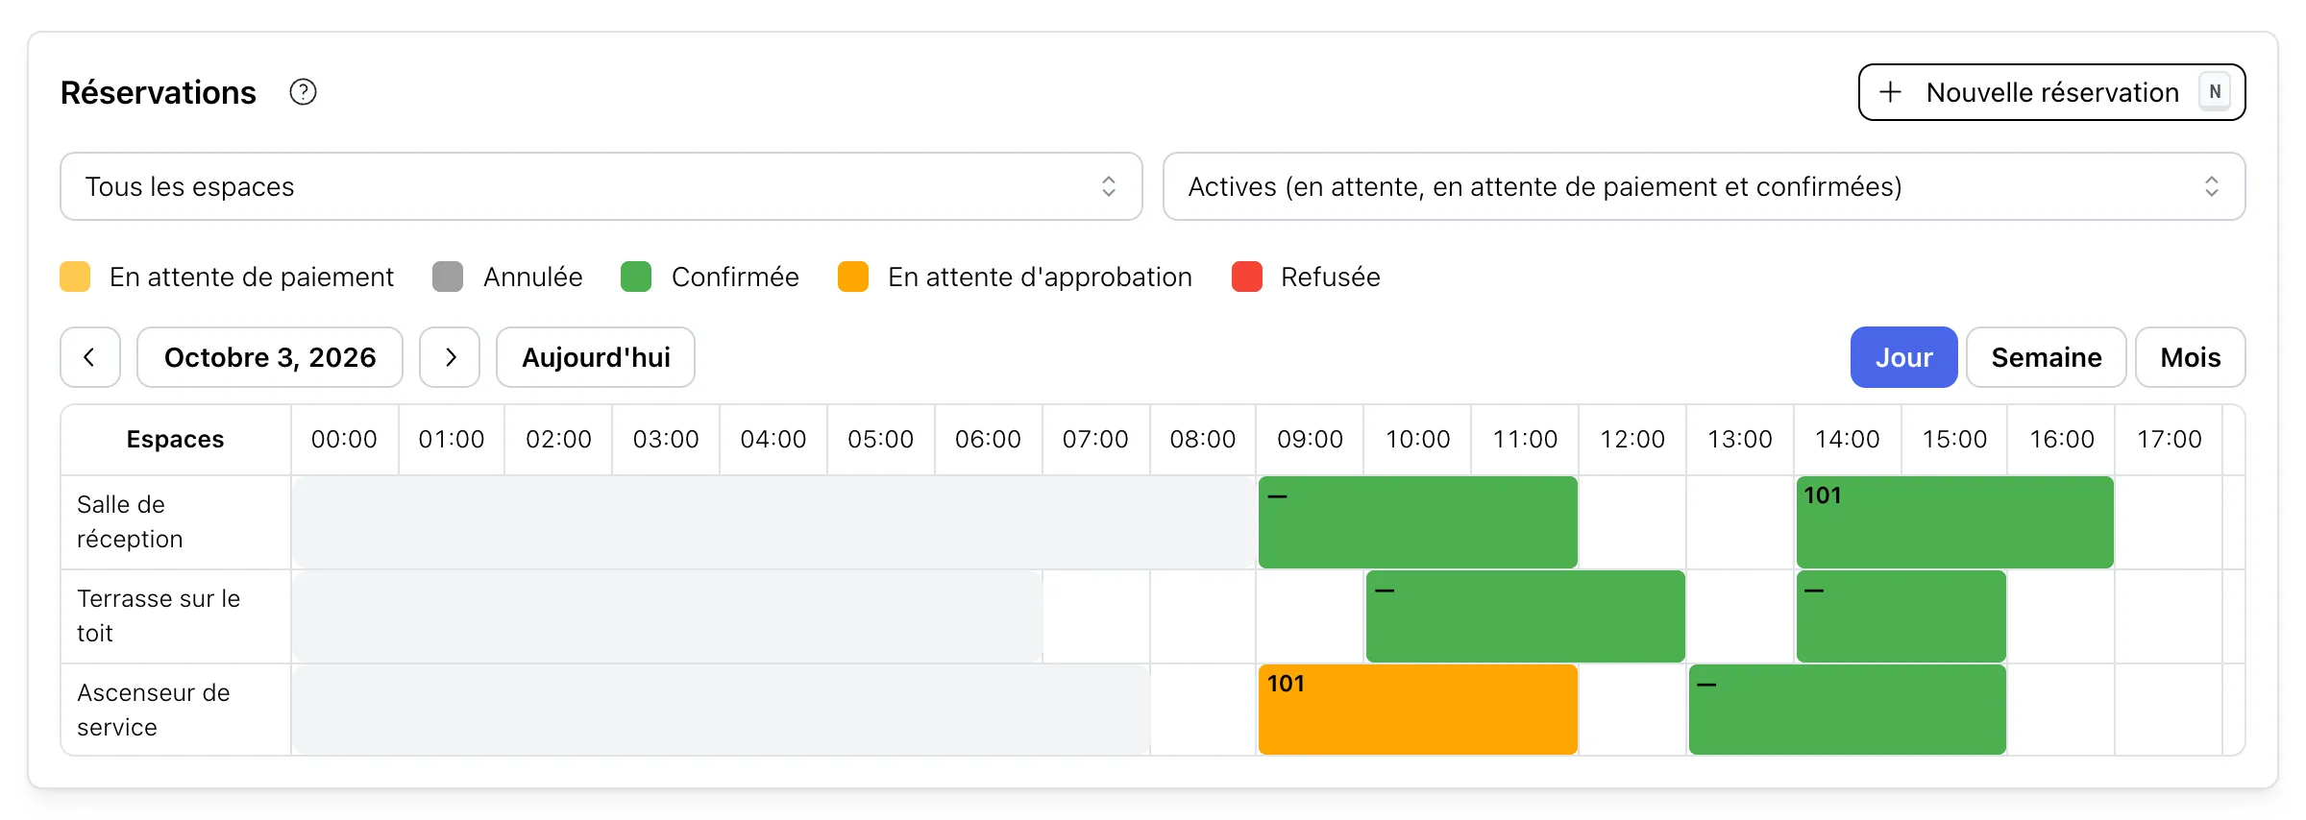Switch to Jour view
2306x820 pixels.
1903,357
